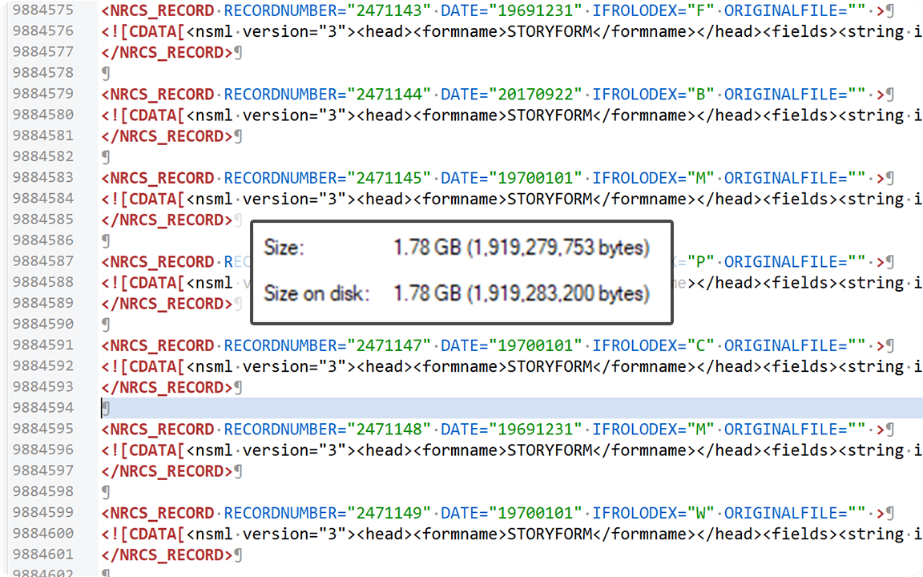
Task: Click the CDATA opening on line 9884580
Action: click(x=144, y=115)
